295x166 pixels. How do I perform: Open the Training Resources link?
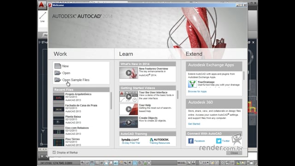[160, 143]
